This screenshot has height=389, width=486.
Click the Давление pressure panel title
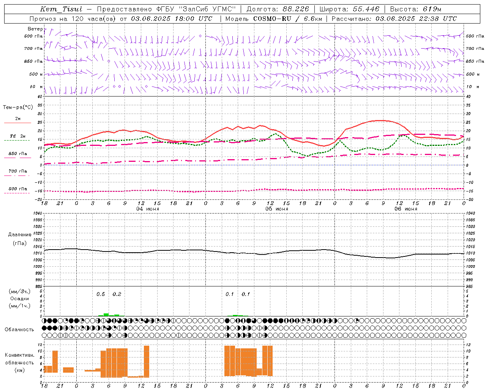pyautogui.click(x=20, y=235)
